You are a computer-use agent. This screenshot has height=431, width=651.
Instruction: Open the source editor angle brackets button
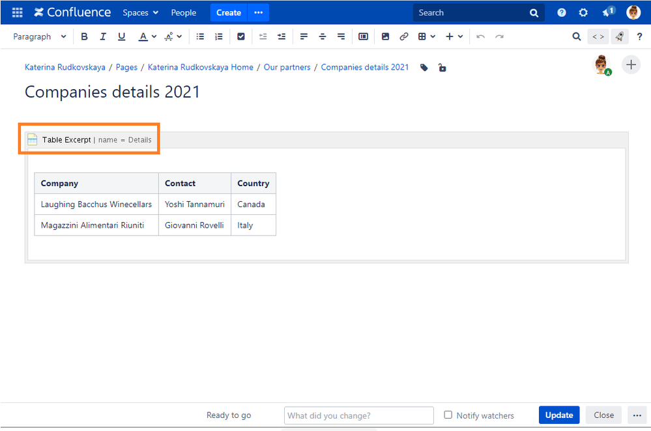[x=598, y=36]
